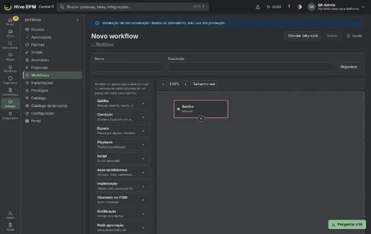Click the QA avatar circle
The height and width of the screenshot is (234, 371).
(311, 7)
